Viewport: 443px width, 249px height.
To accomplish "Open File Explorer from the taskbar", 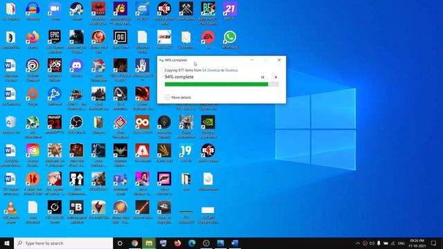I will coord(149,243).
